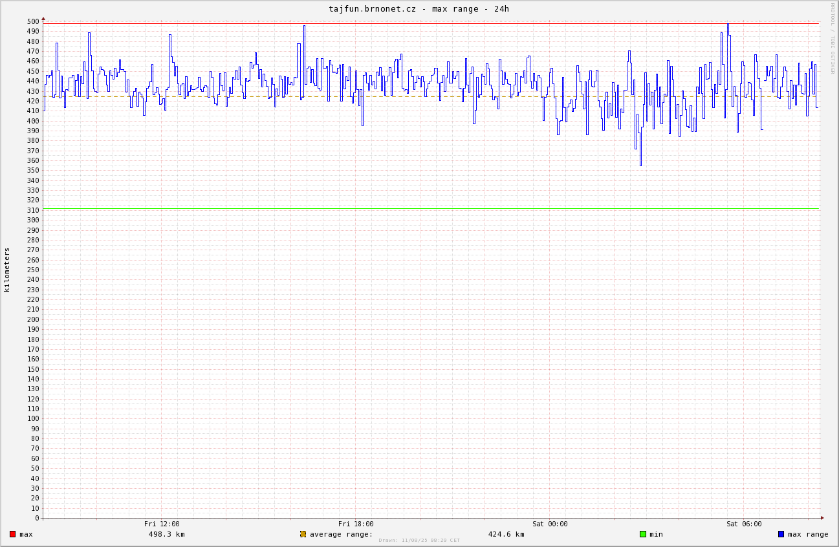Click the blue max range legend swatch
839x547 pixels.
[x=781, y=534]
